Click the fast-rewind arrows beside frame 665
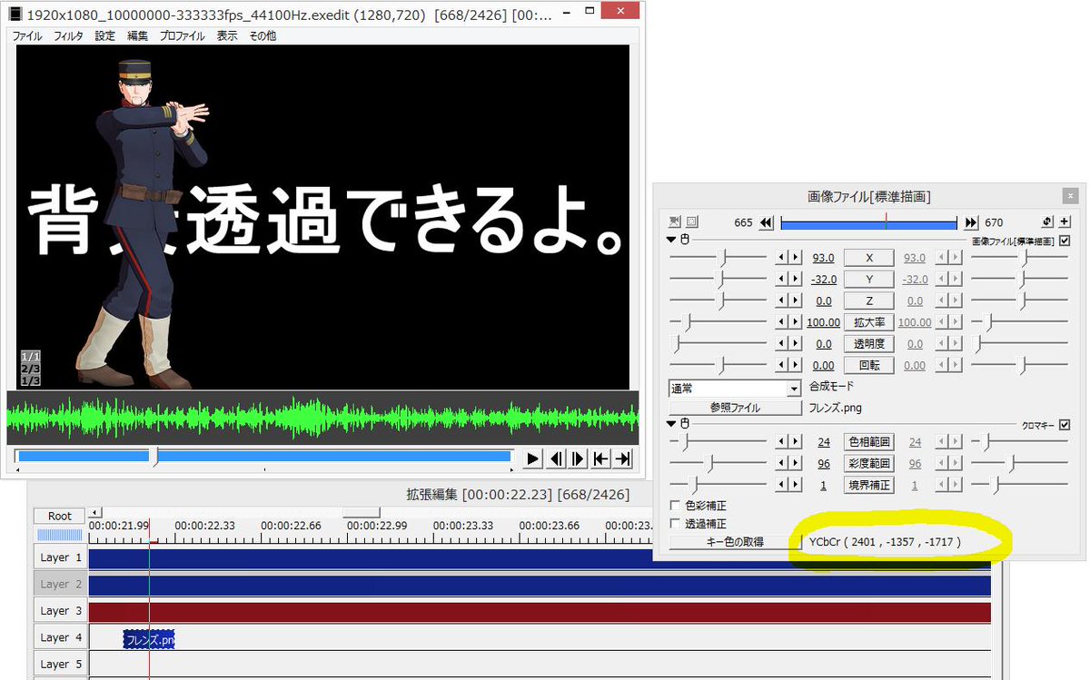The height and width of the screenshot is (680, 1090). coord(766,222)
